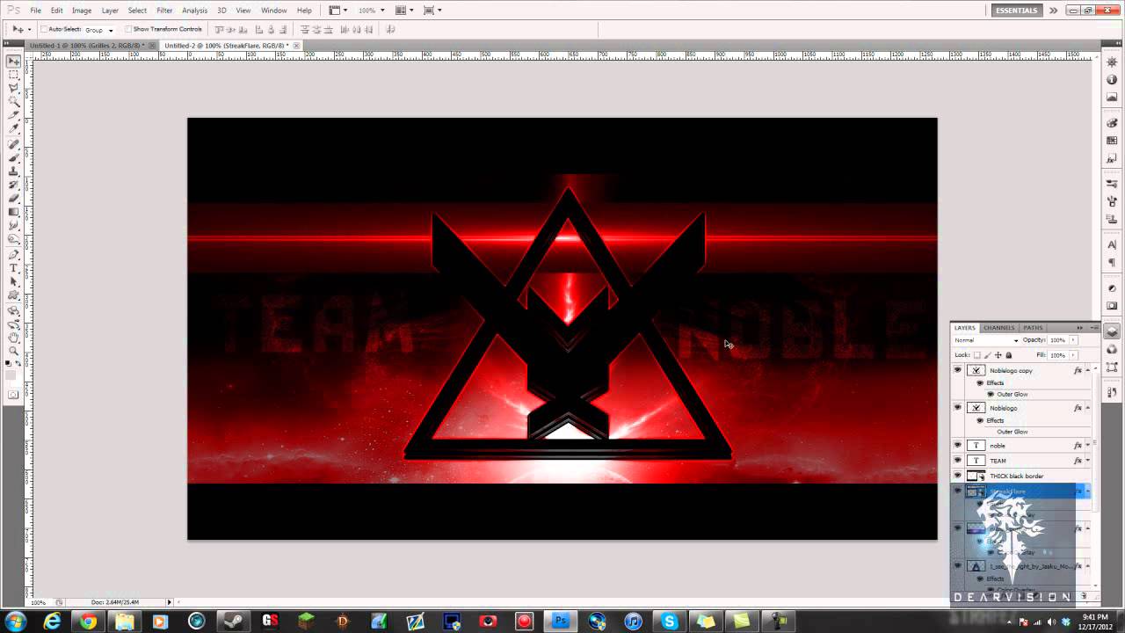Open the Fill percentage arrow
The height and width of the screenshot is (633, 1125).
[x=1073, y=355]
